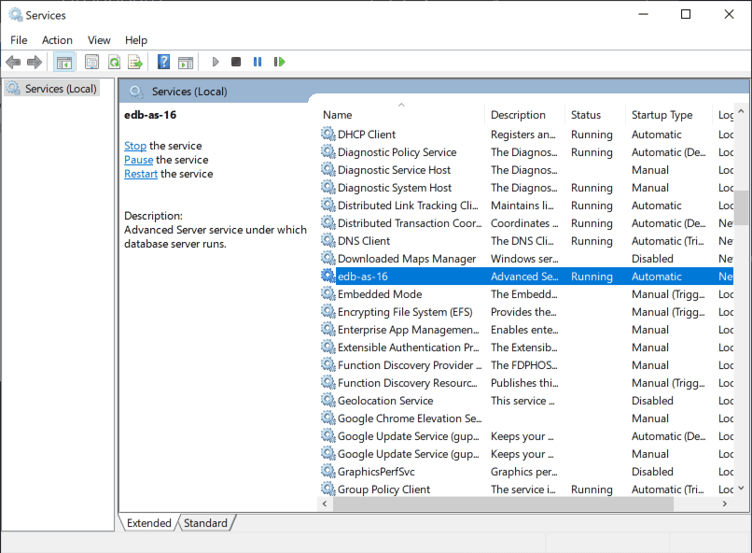
Task: Open the Action menu
Action: coord(57,40)
